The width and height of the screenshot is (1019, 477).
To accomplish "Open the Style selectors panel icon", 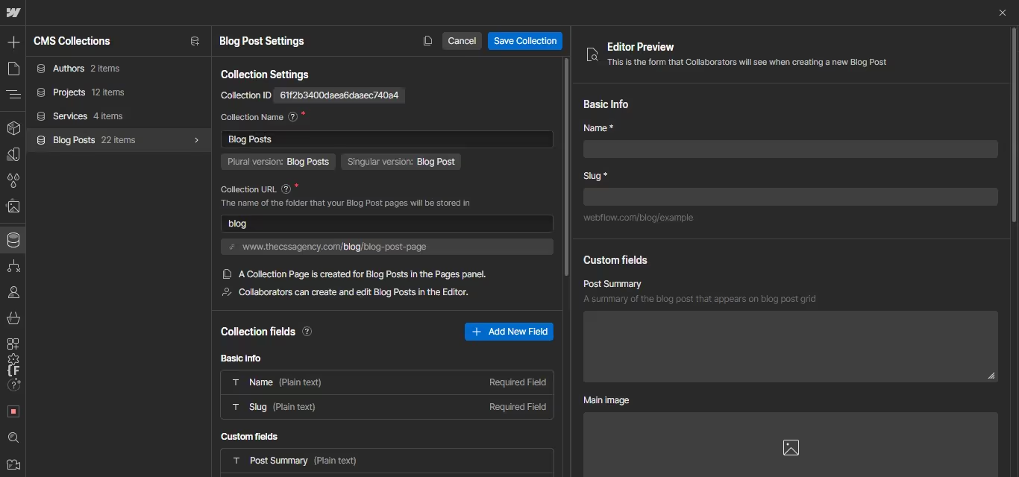I will [13, 154].
